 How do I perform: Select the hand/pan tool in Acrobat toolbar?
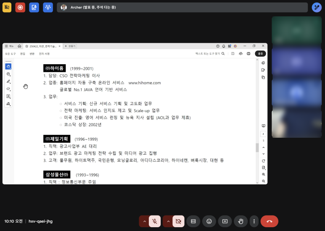pyautogui.click(x=8, y=67)
